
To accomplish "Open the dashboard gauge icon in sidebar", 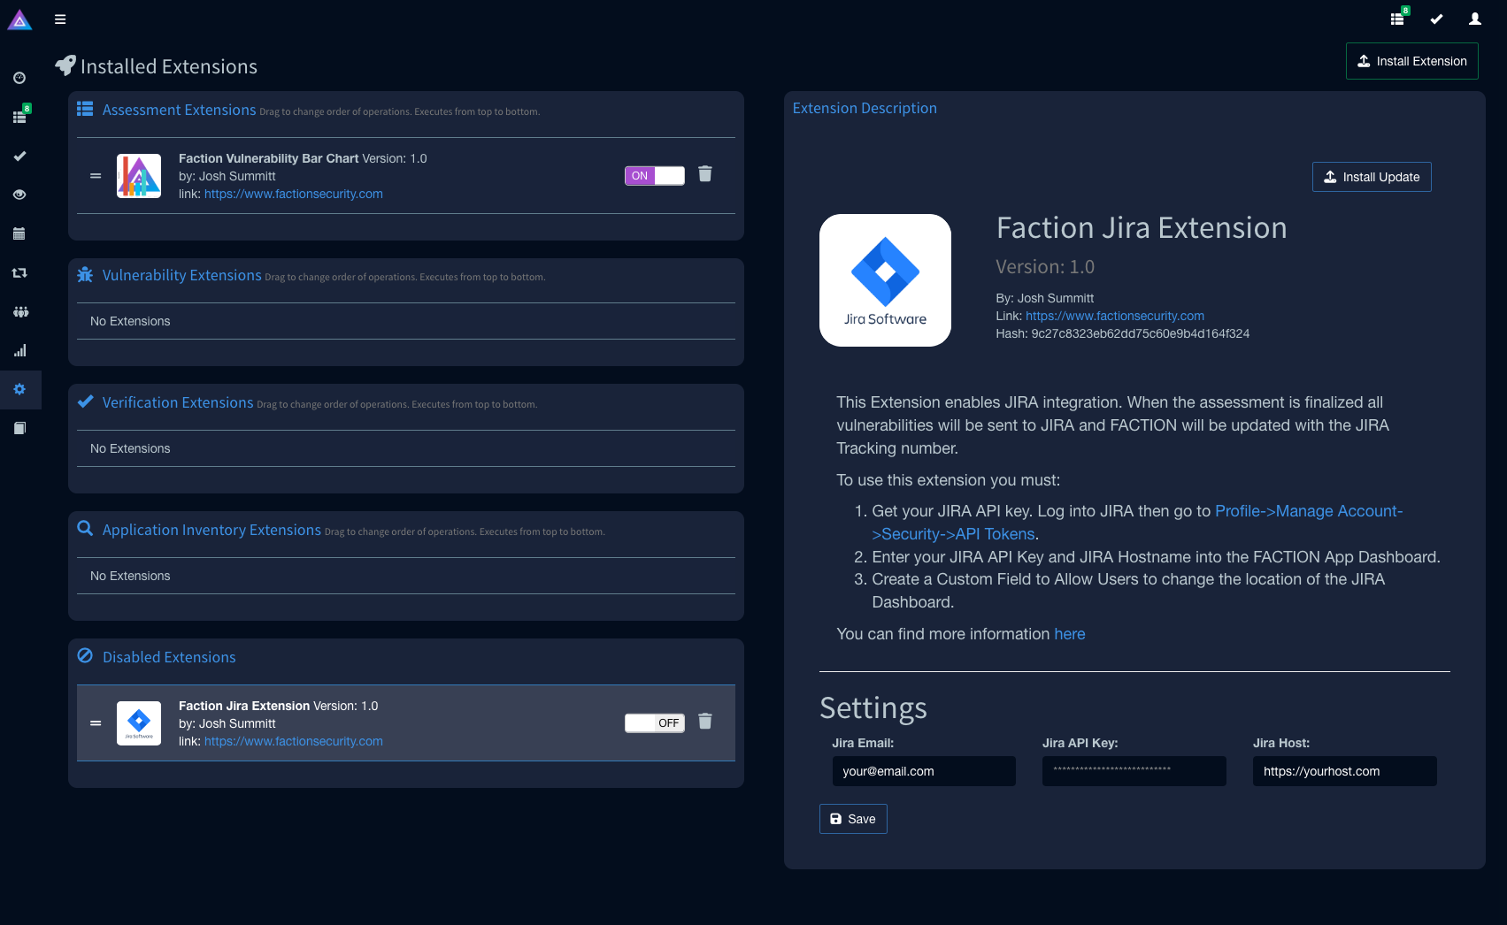I will pyautogui.click(x=19, y=78).
